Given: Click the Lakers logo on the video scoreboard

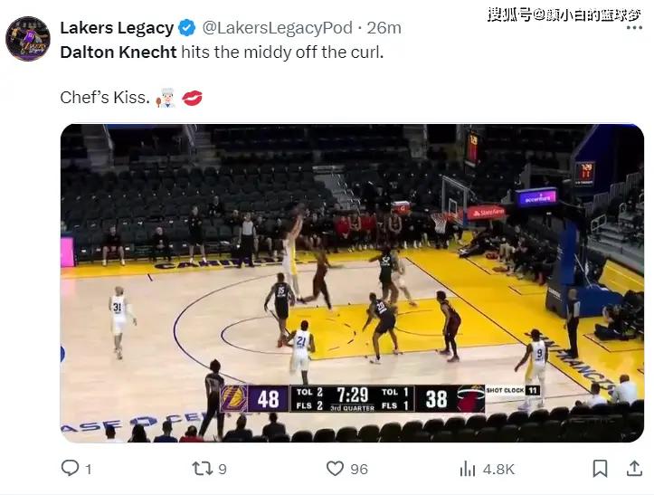Looking at the screenshot, I should click(x=233, y=398).
